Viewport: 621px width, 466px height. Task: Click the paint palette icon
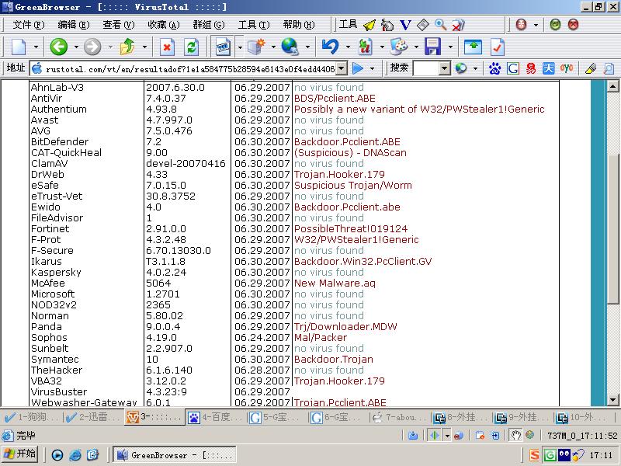tap(398, 47)
